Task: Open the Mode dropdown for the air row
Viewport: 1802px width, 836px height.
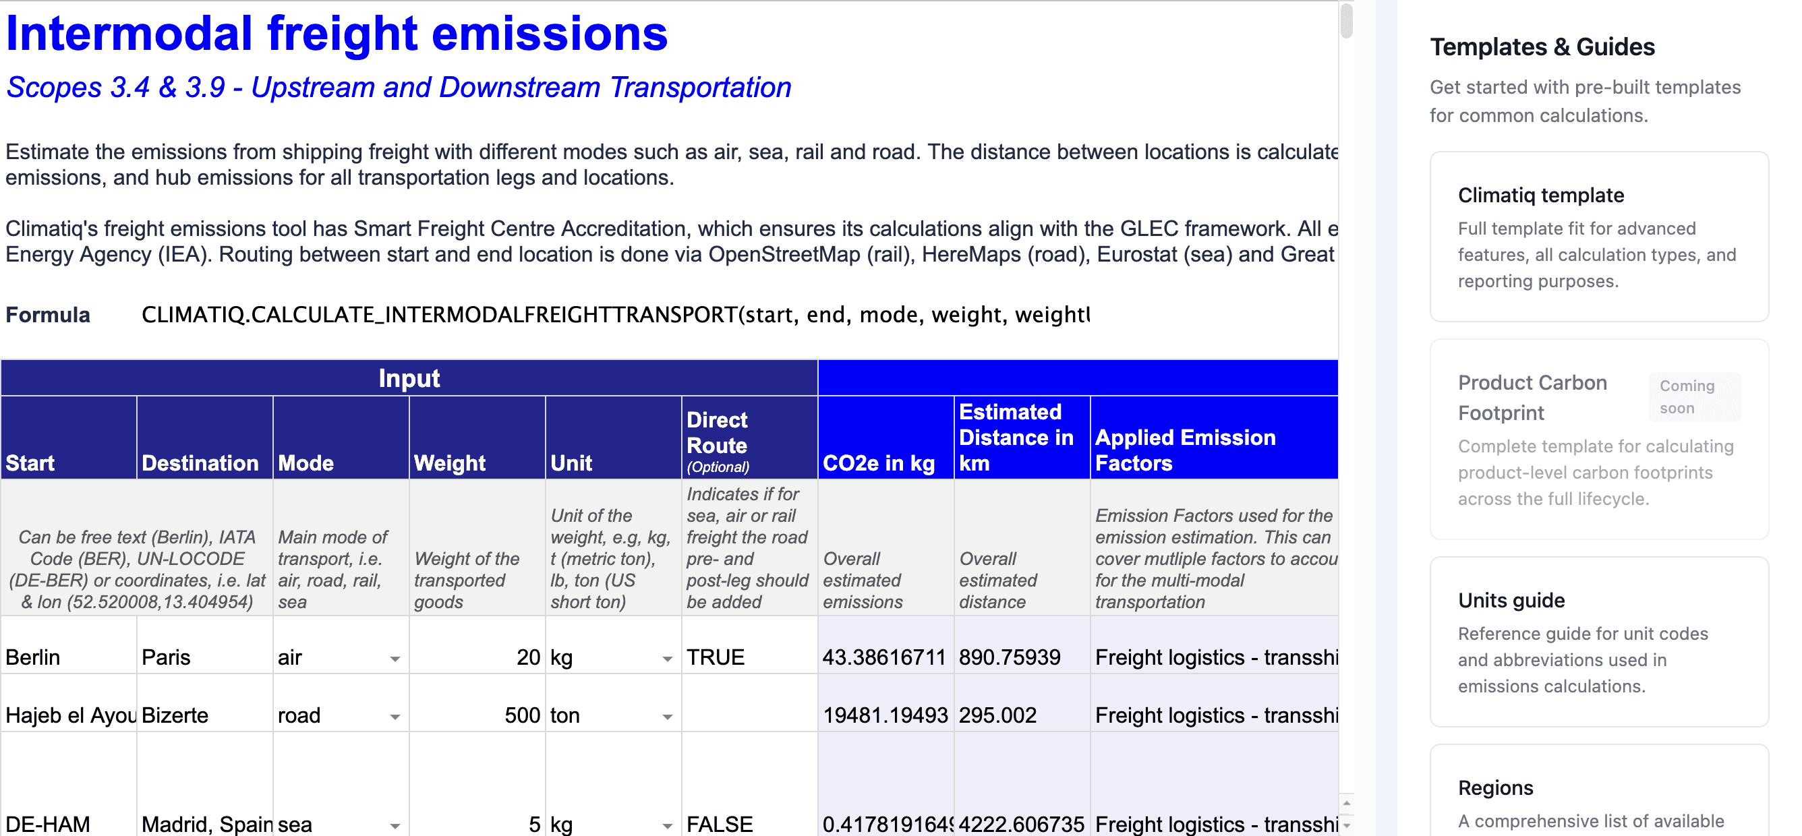Action: 395,659
